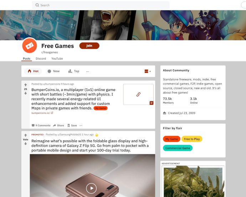The image size is (246, 197).
Task: Click the Free Games controller community icon
Action: tap(30, 46)
